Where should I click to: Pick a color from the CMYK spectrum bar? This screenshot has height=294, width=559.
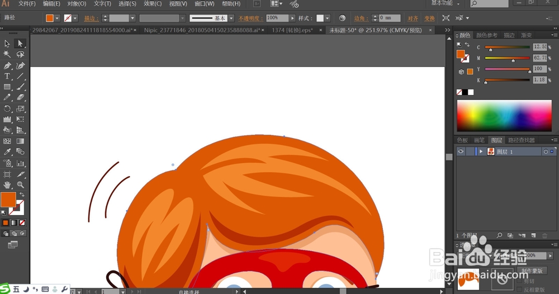504,116
